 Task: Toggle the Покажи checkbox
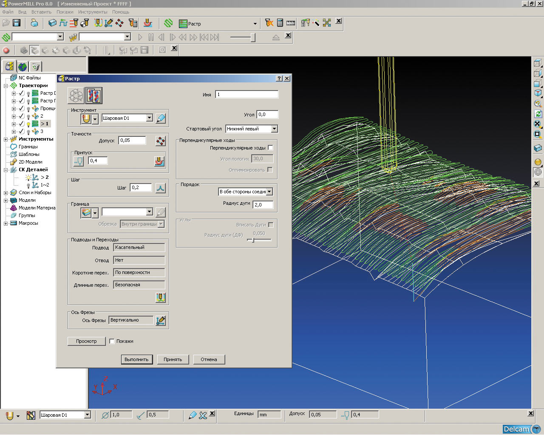[x=112, y=341]
